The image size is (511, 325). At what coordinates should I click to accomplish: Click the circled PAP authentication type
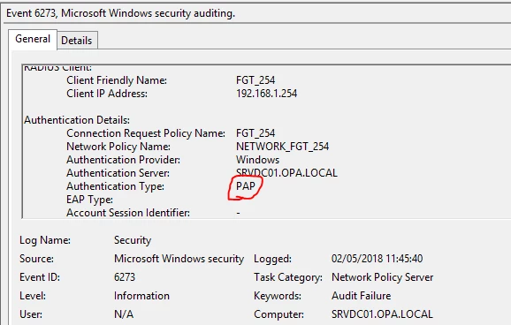[246, 186]
